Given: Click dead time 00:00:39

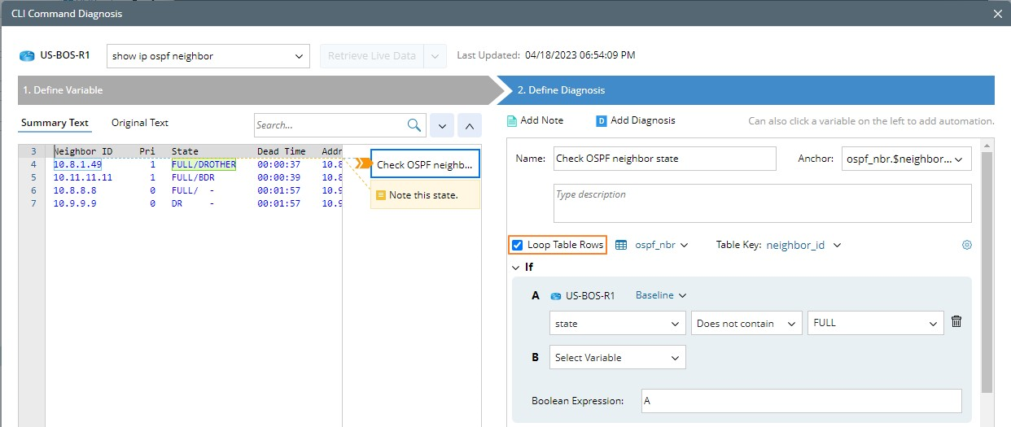Looking at the screenshot, I should [x=279, y=177].
